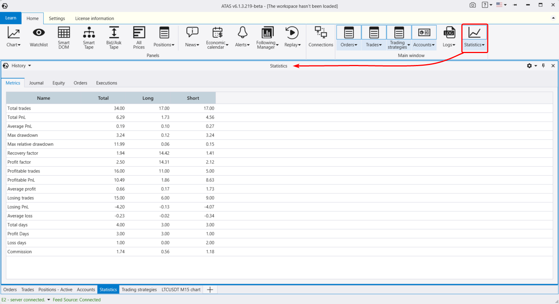Click the screenshot camera icon
Screen dimensions: 559x304
point(473,5)
